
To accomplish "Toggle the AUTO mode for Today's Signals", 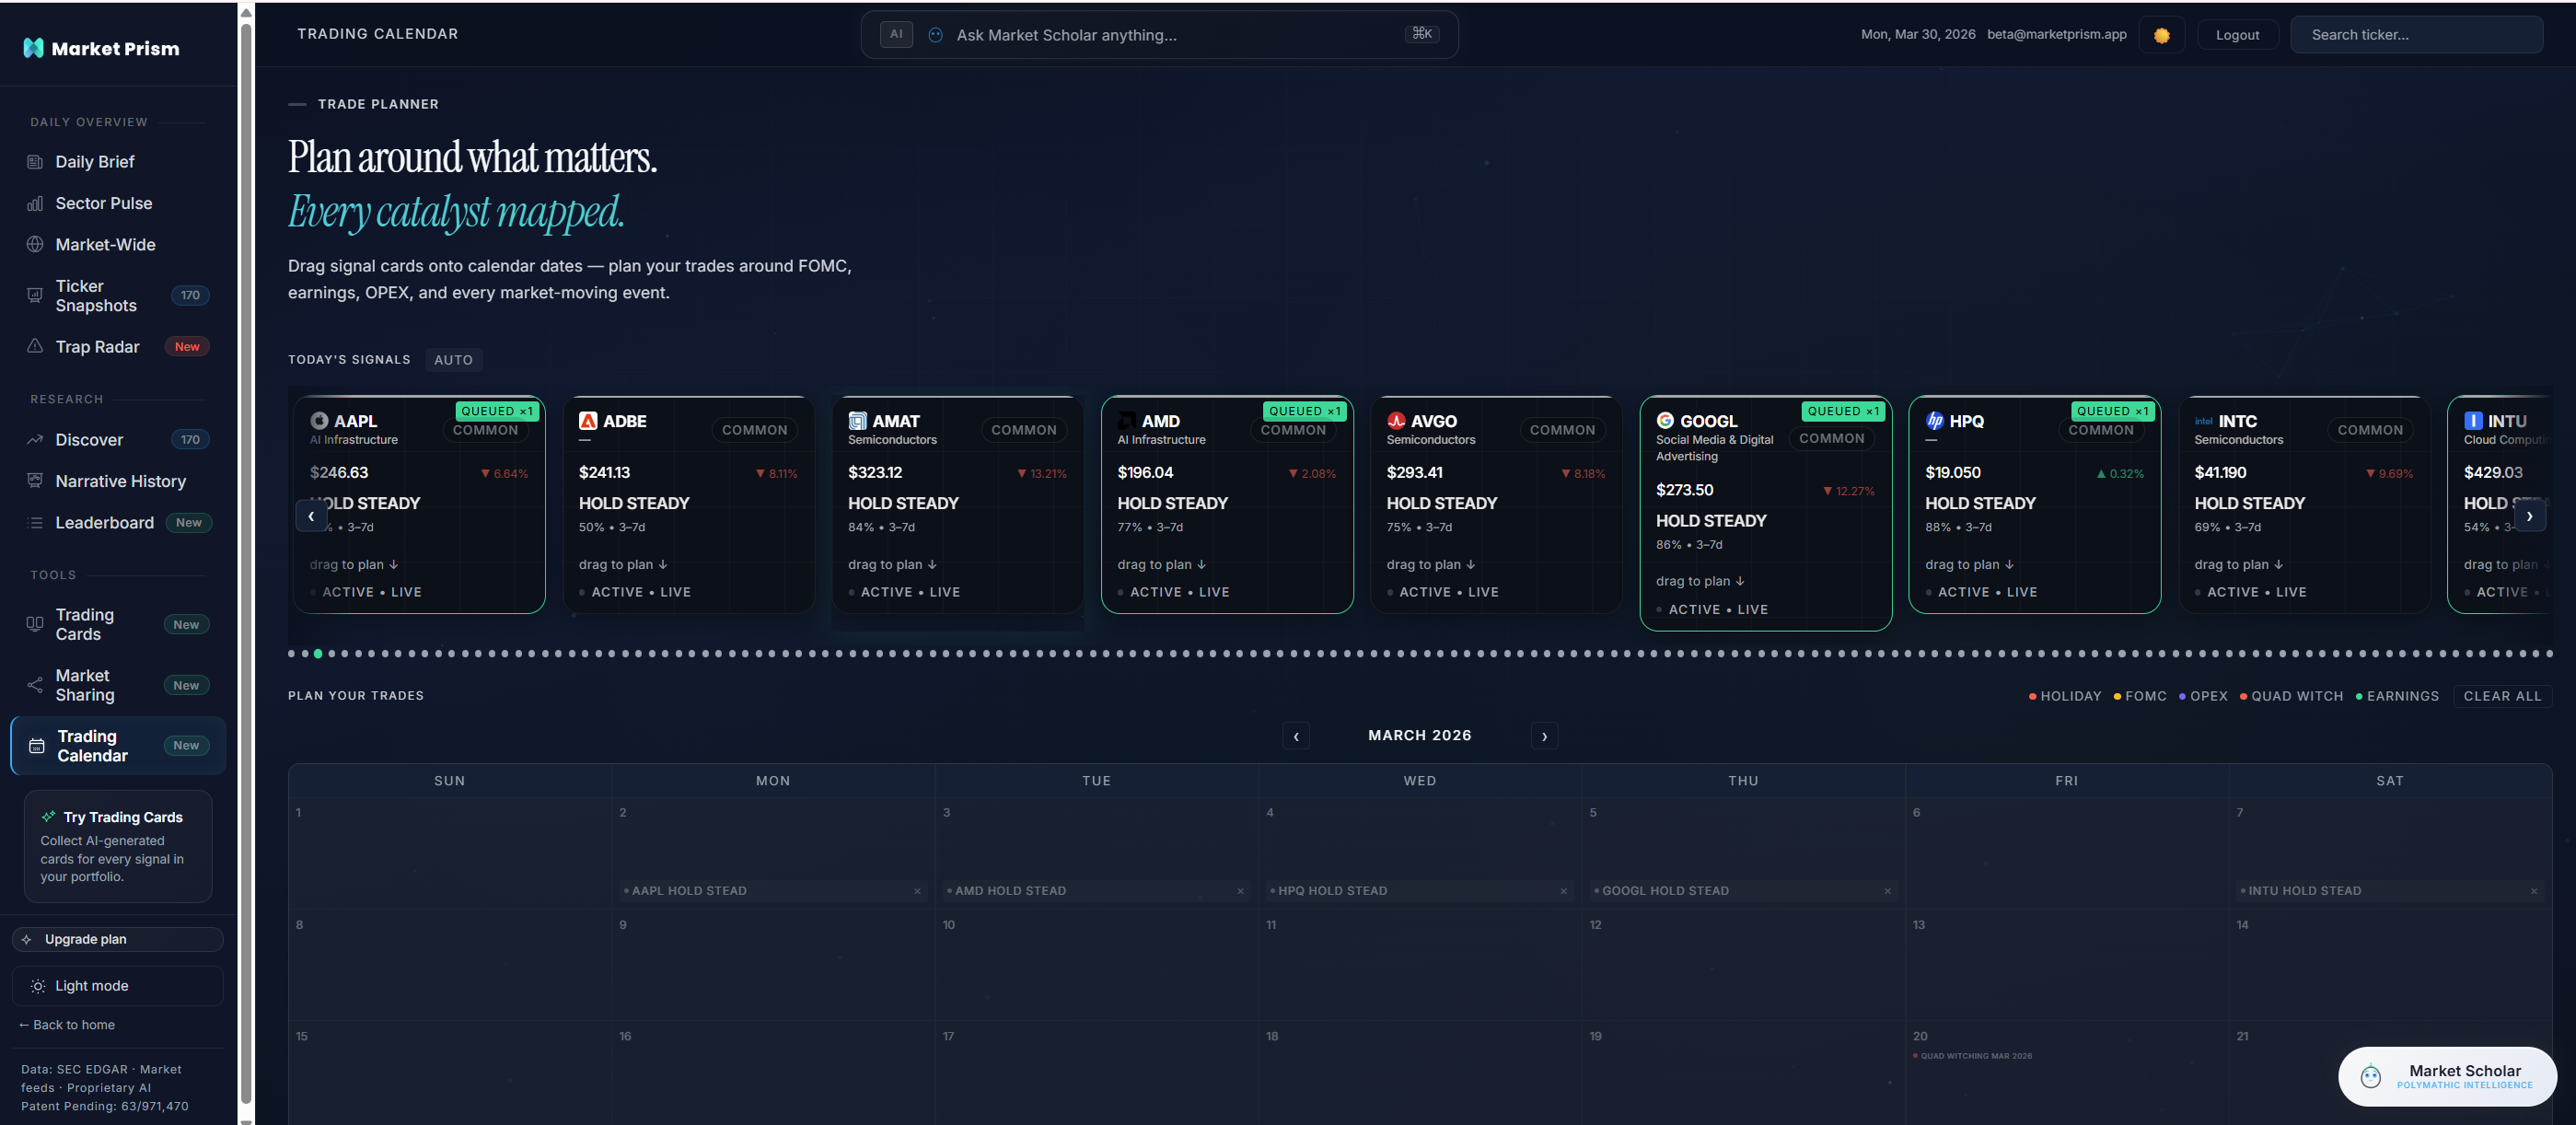I will tap(454, 360).
